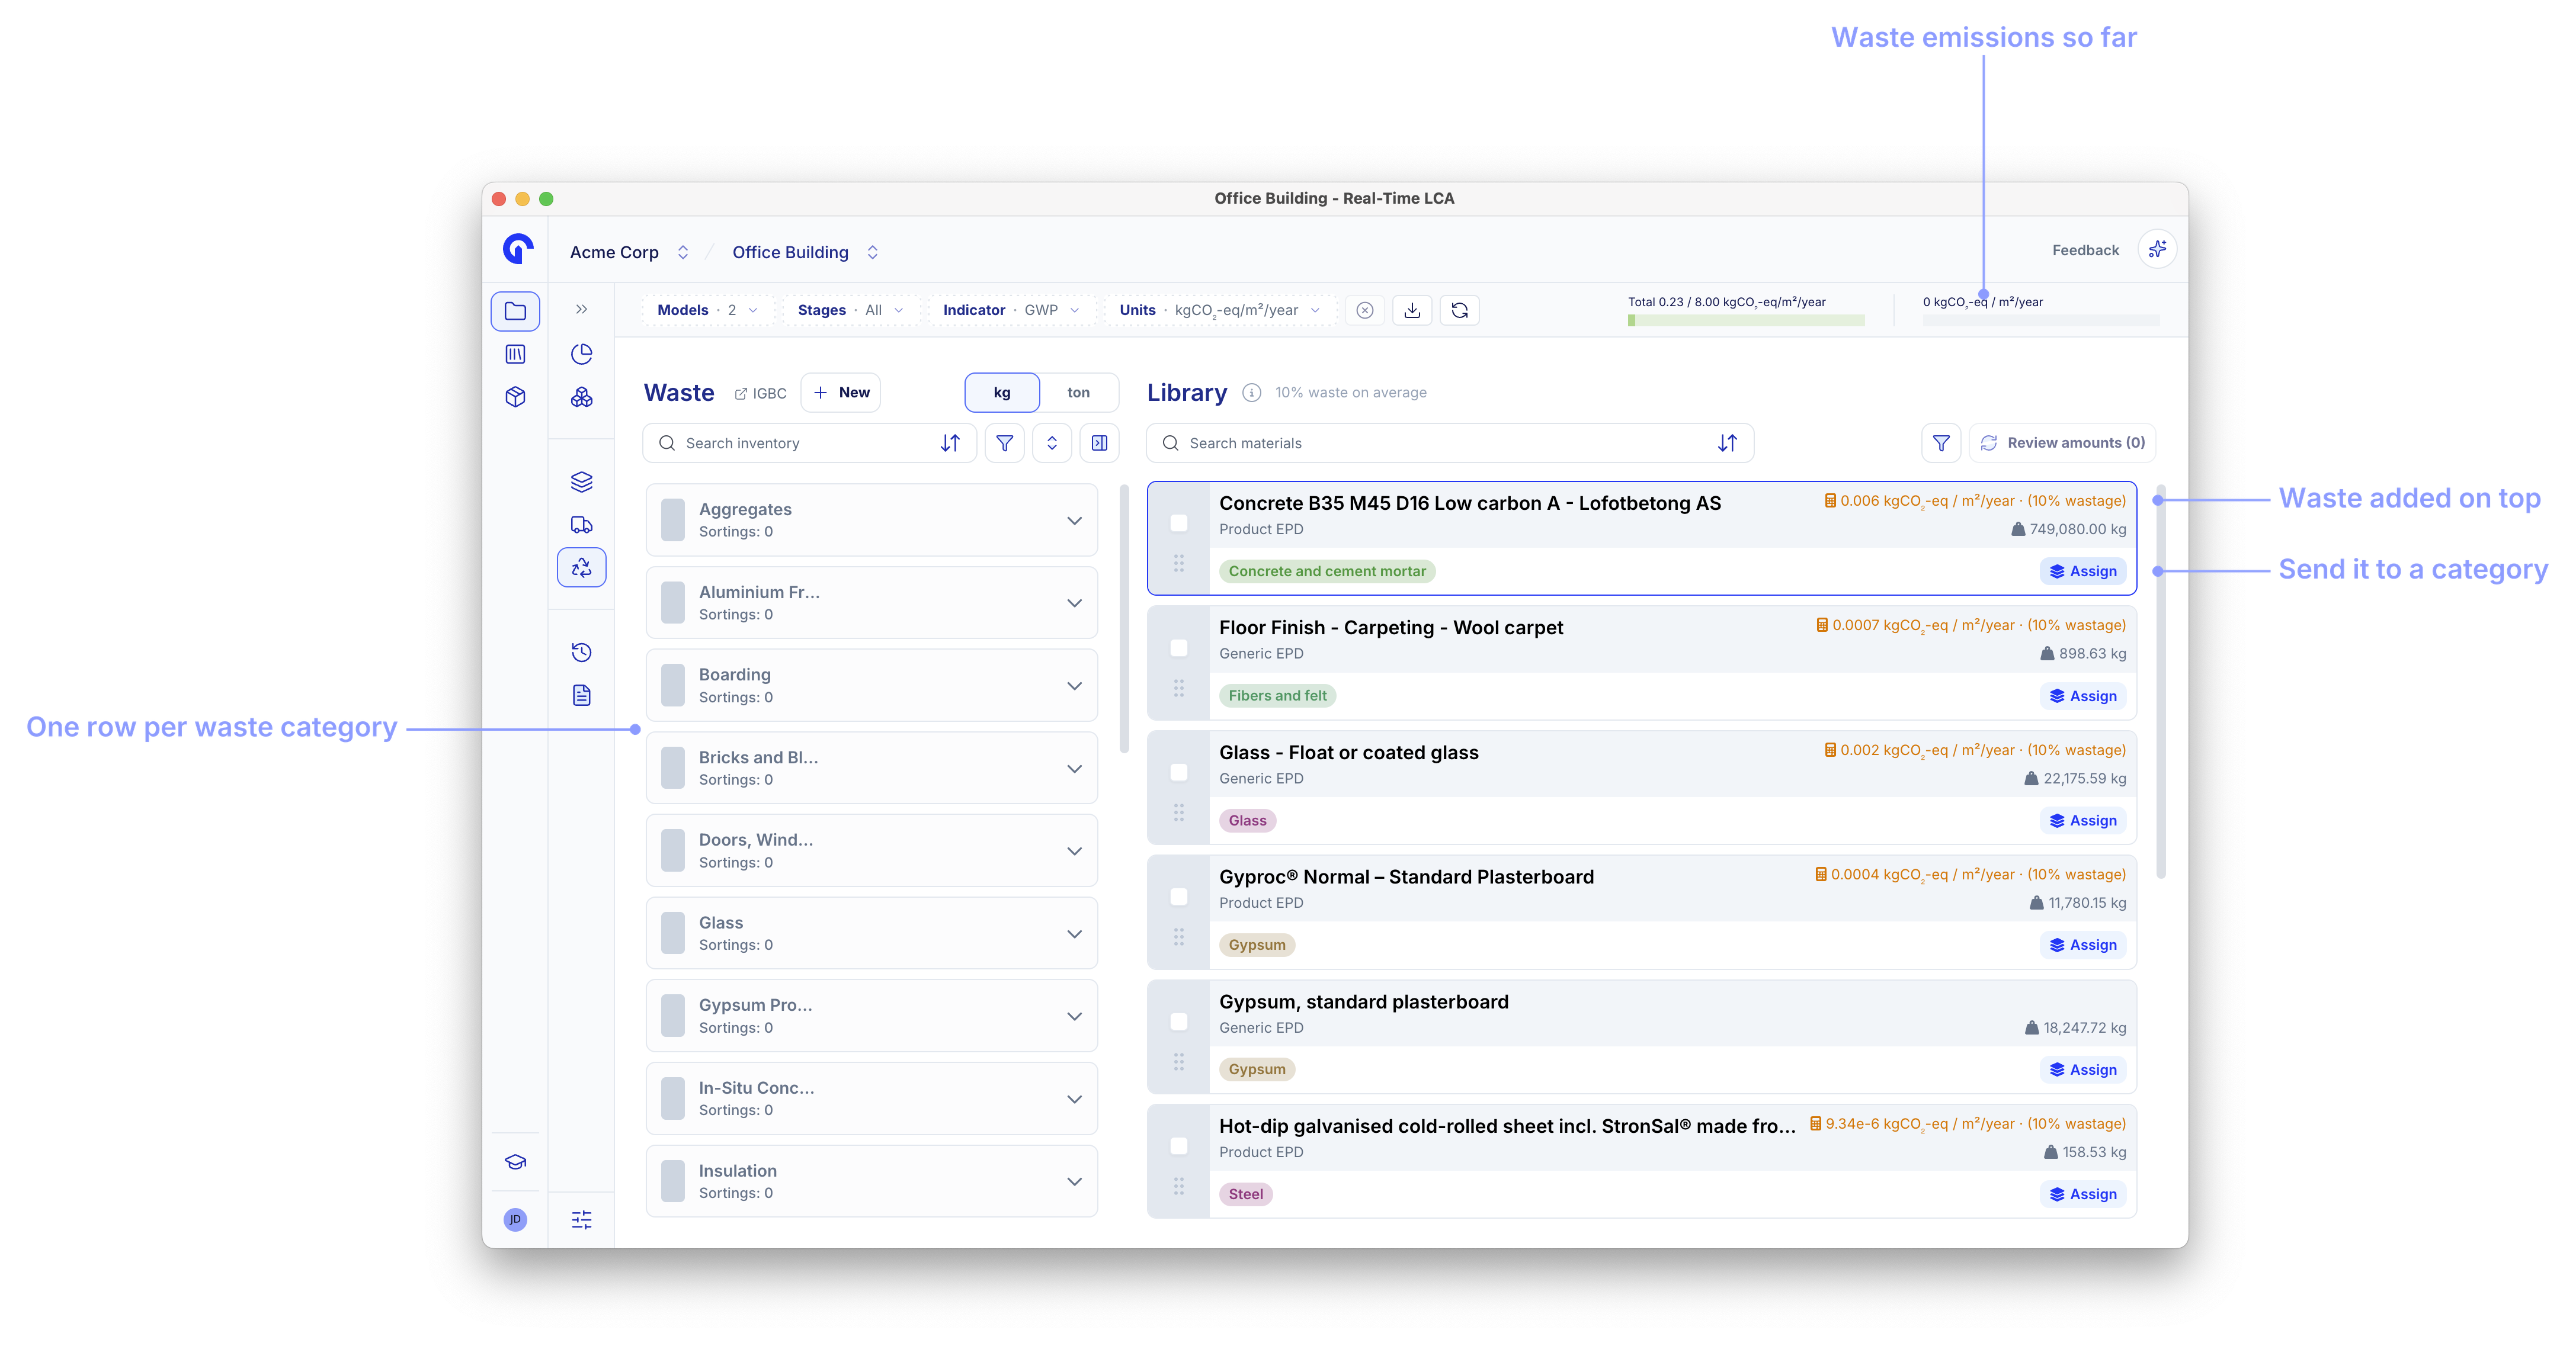Click the sparkle AI assistant icon
This screenshot has width=2576, height=1362.
[x=2157, y=249]
